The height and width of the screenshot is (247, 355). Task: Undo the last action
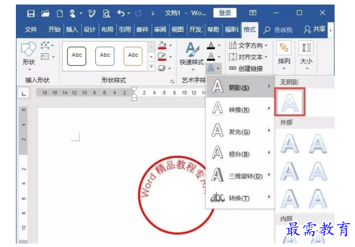[121, 14]
